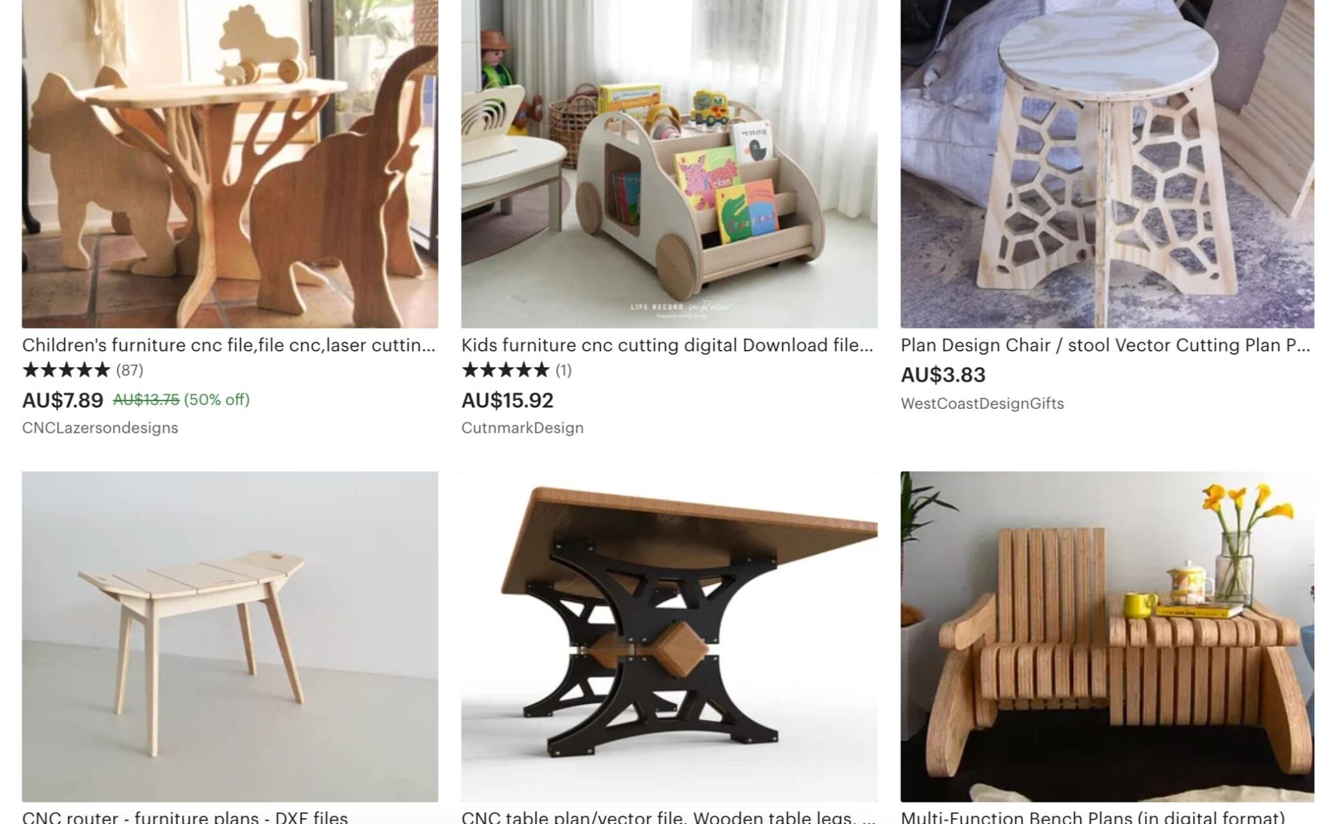The height and width of the screenshot is (824, 1322).
Task: Click Plan Design Chair / stool title
Action: click(1106, 345)
